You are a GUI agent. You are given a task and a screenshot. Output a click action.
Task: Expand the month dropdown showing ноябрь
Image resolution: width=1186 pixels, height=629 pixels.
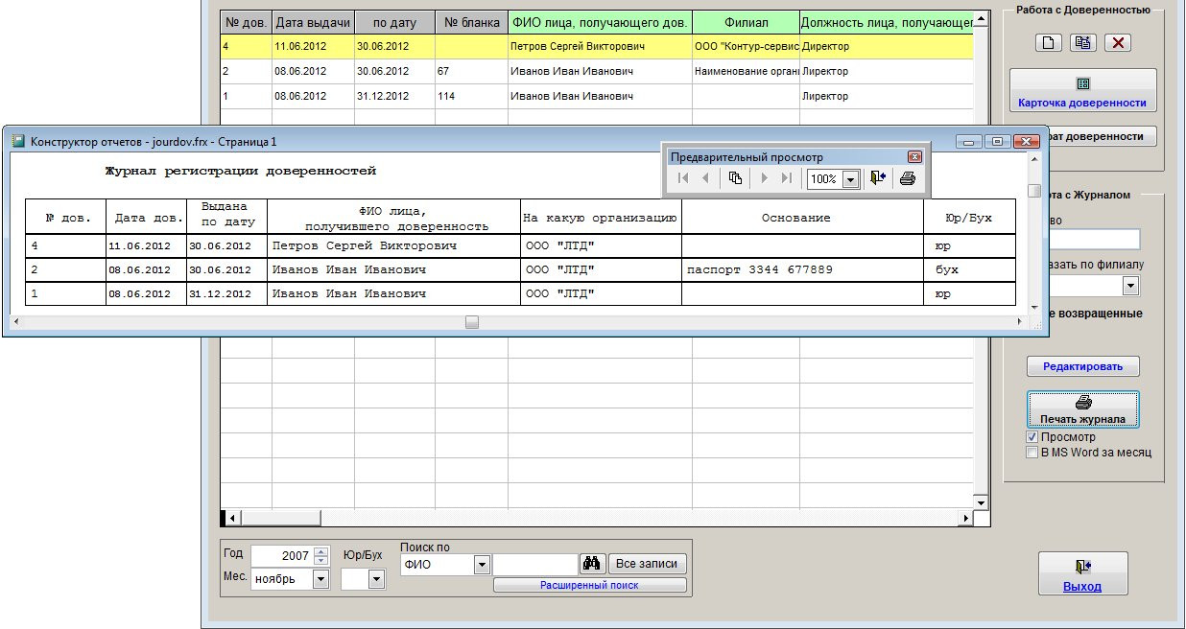pos(320,579)
